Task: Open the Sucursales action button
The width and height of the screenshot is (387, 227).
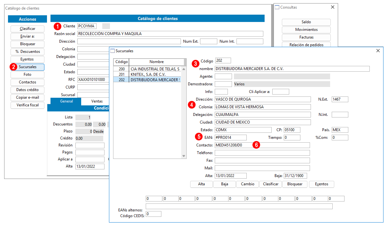Action: tap(27, 67)
